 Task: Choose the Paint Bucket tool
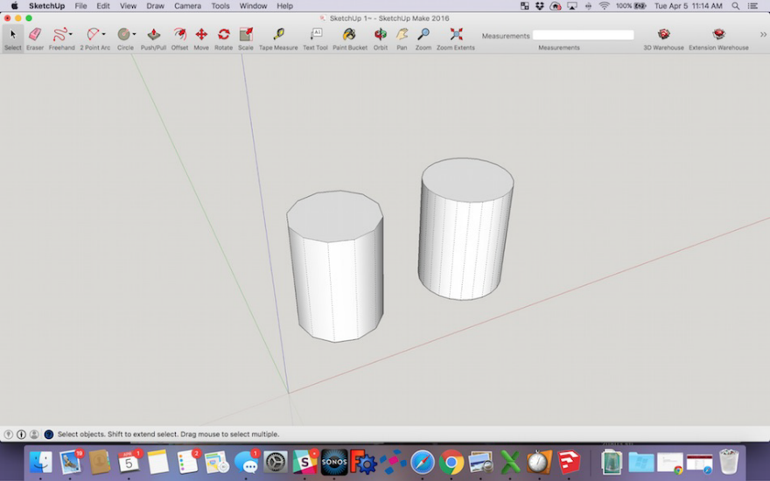[349, 35]
